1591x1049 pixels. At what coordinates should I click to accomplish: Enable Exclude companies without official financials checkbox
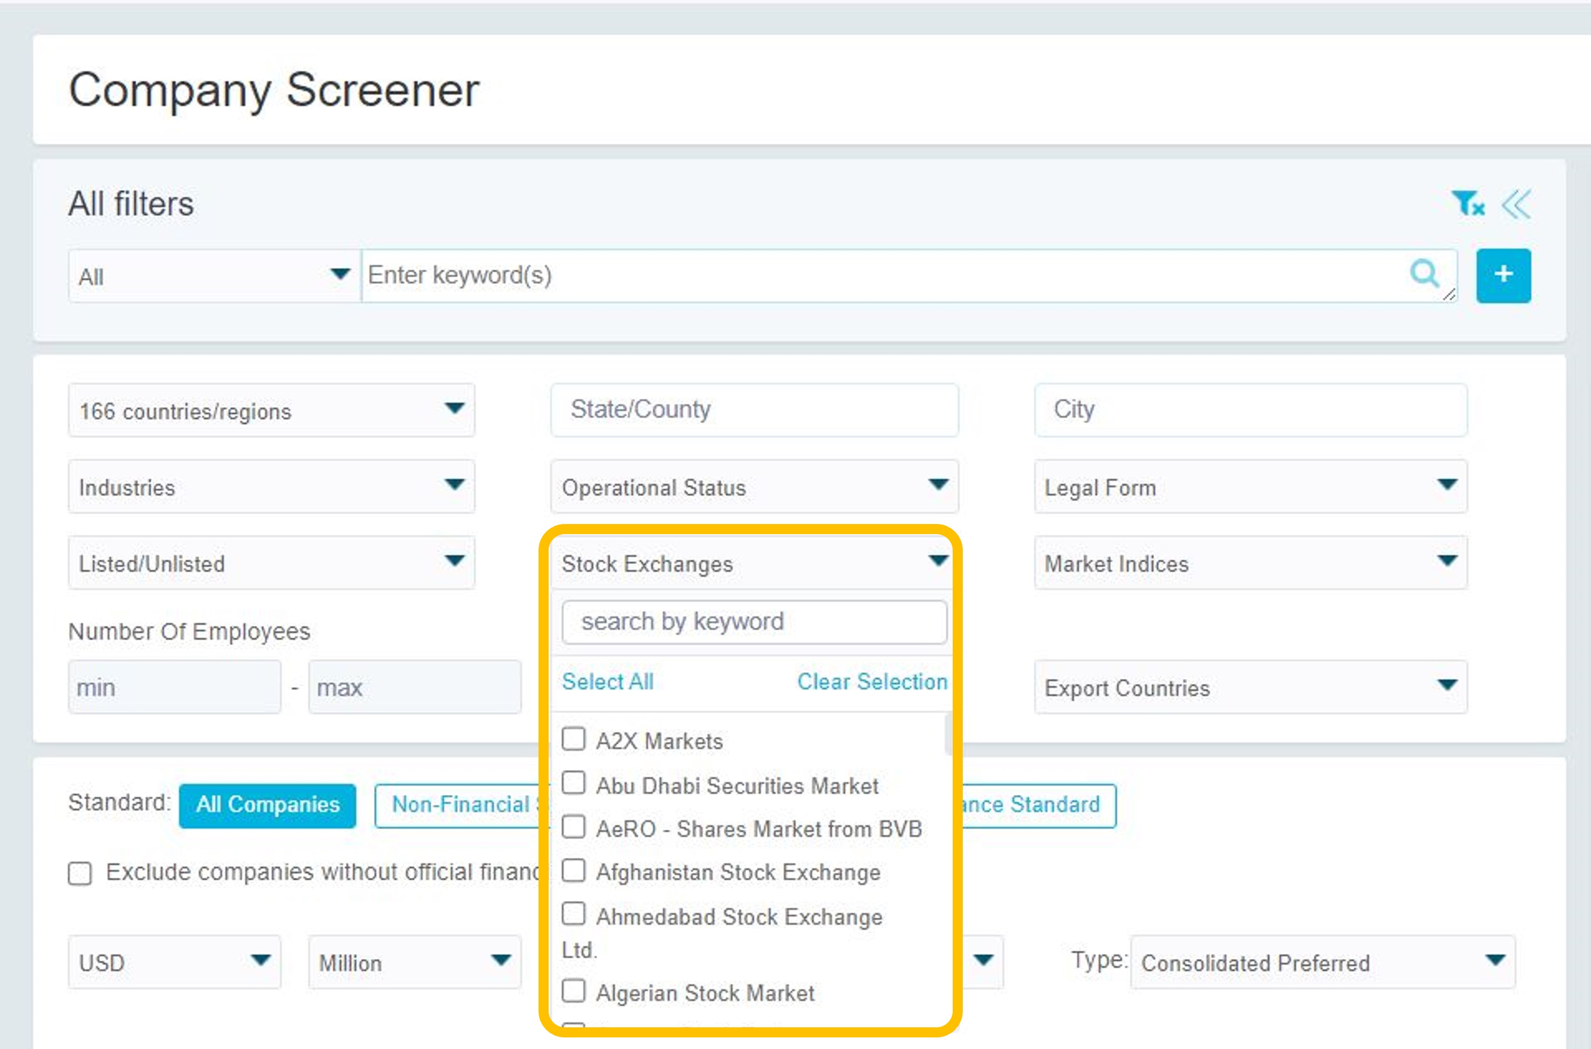[80, 873]
